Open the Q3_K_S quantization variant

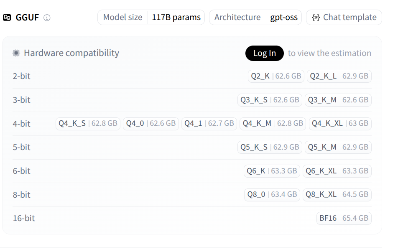coord(270,100)
